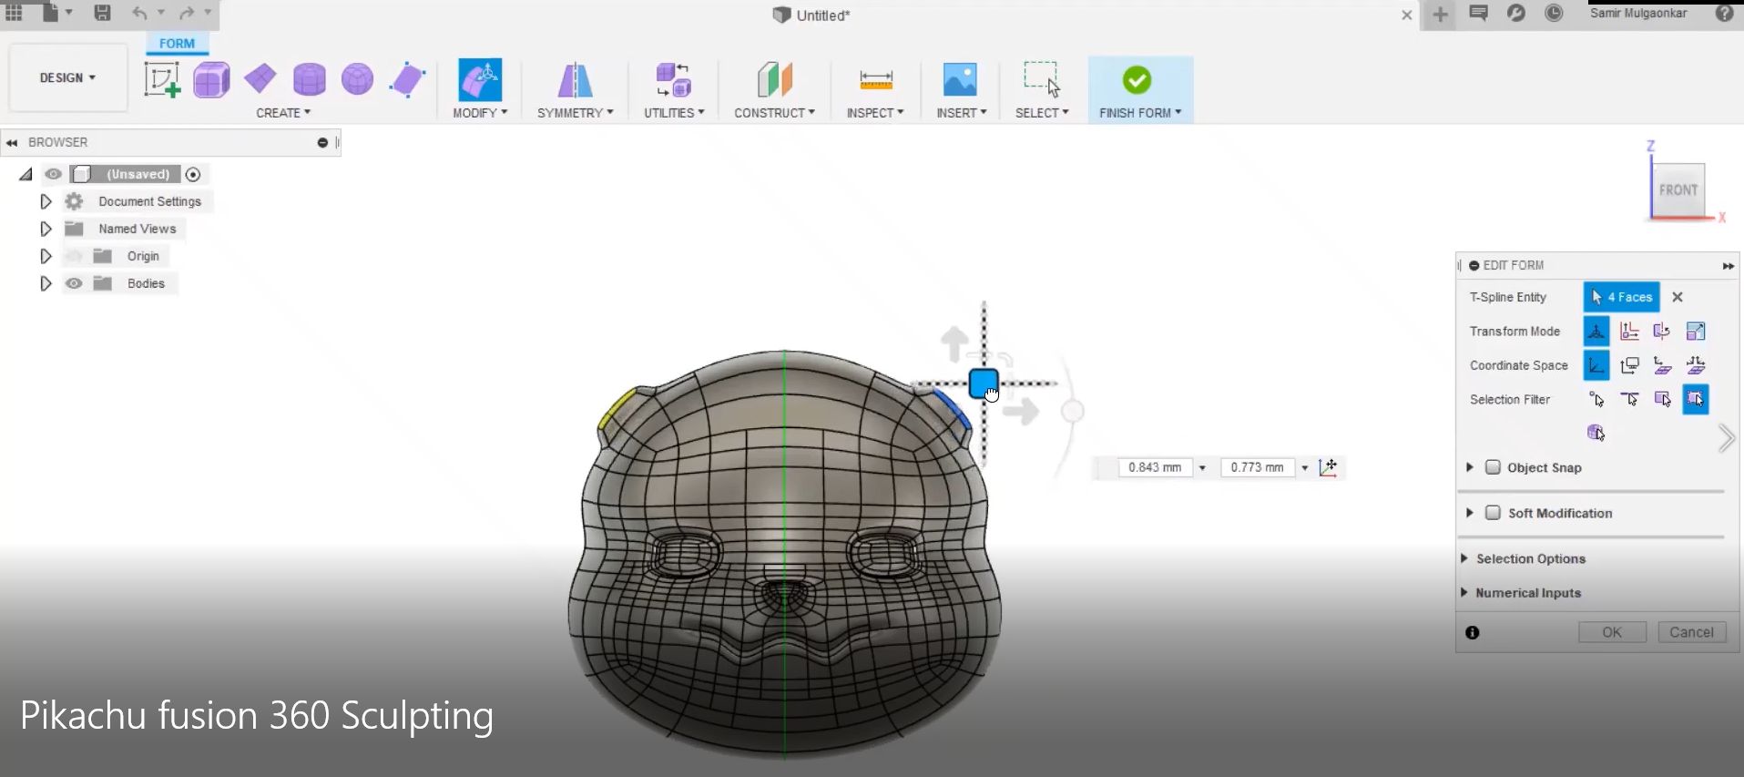Expand the Origin node
1744x777 pixels.
click(x=46, y=256)
